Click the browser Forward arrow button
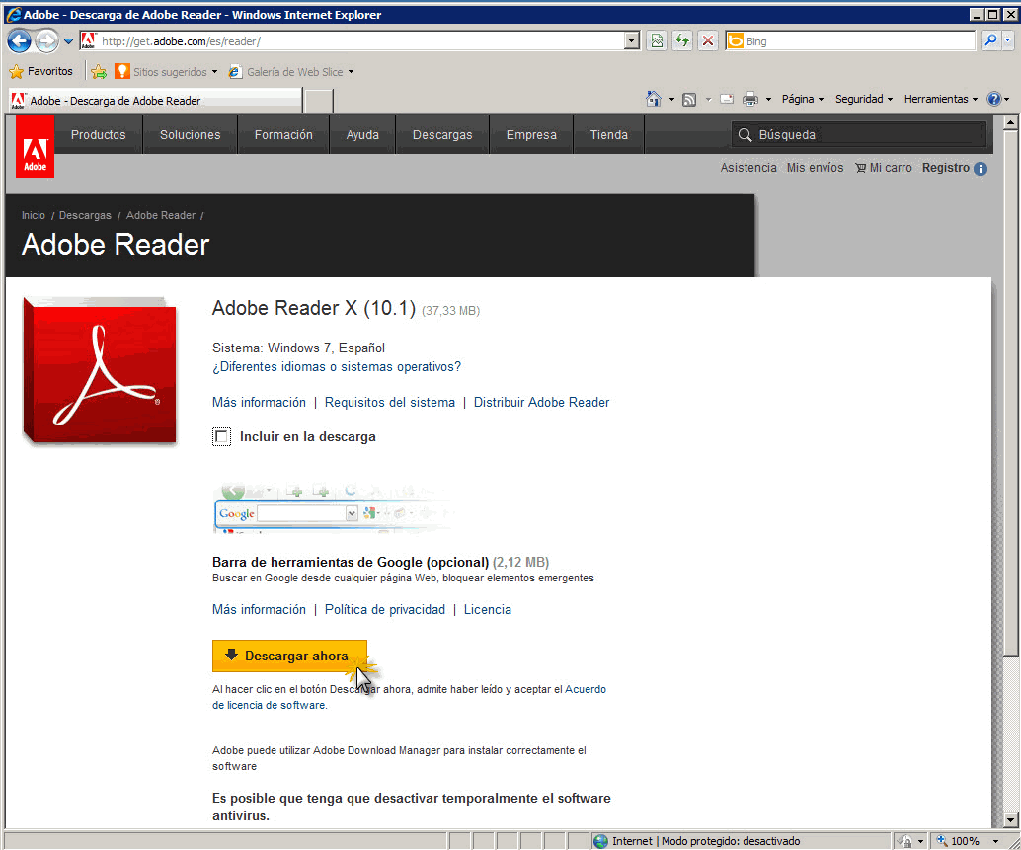Viewport: 1021px width, 850px height. tap(46, 41)
